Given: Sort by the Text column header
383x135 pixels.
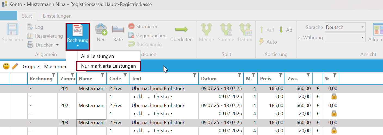Looking at the screenshot, I should (136, 79).
